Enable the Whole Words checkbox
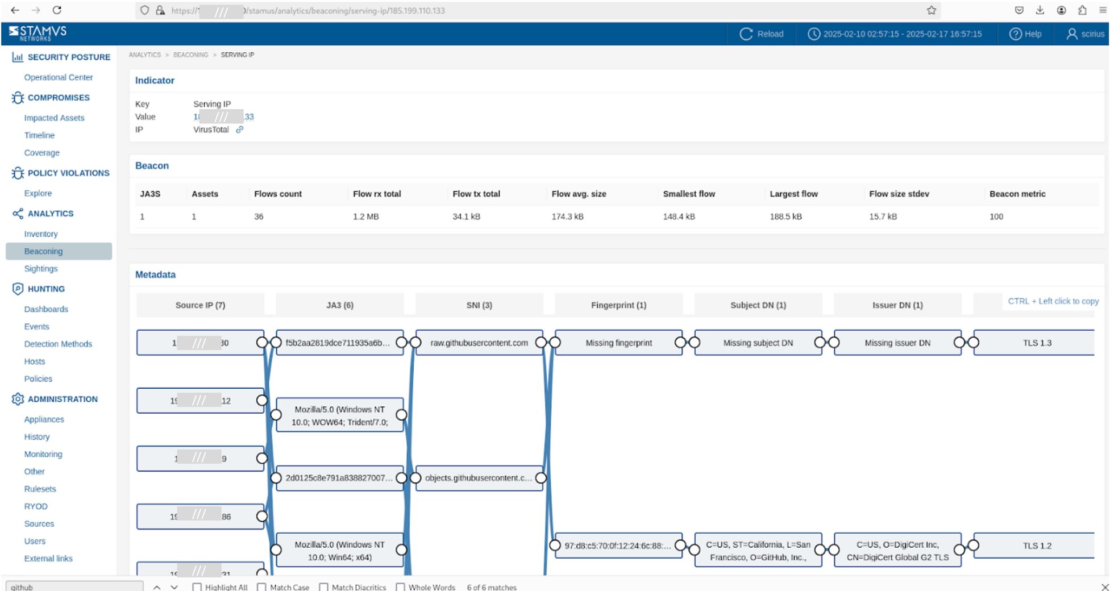The height and width of the screenshot is (591, 1110). pos(401,587)
